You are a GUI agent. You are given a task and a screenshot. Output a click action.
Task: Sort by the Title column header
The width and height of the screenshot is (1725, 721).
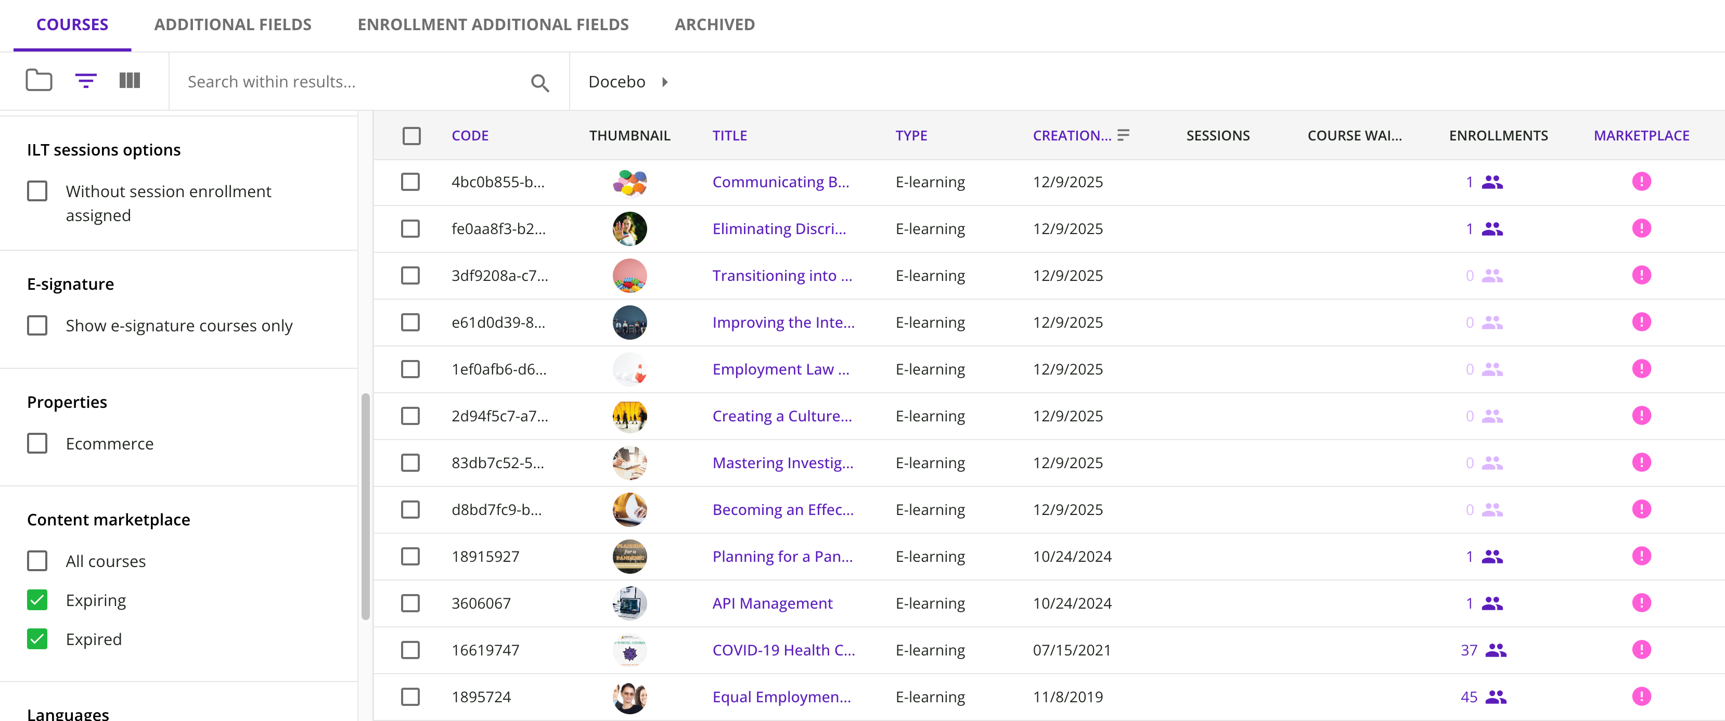729,136
